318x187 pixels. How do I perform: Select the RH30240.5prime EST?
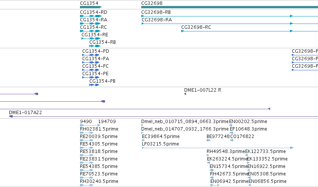(x=99, y=181)
